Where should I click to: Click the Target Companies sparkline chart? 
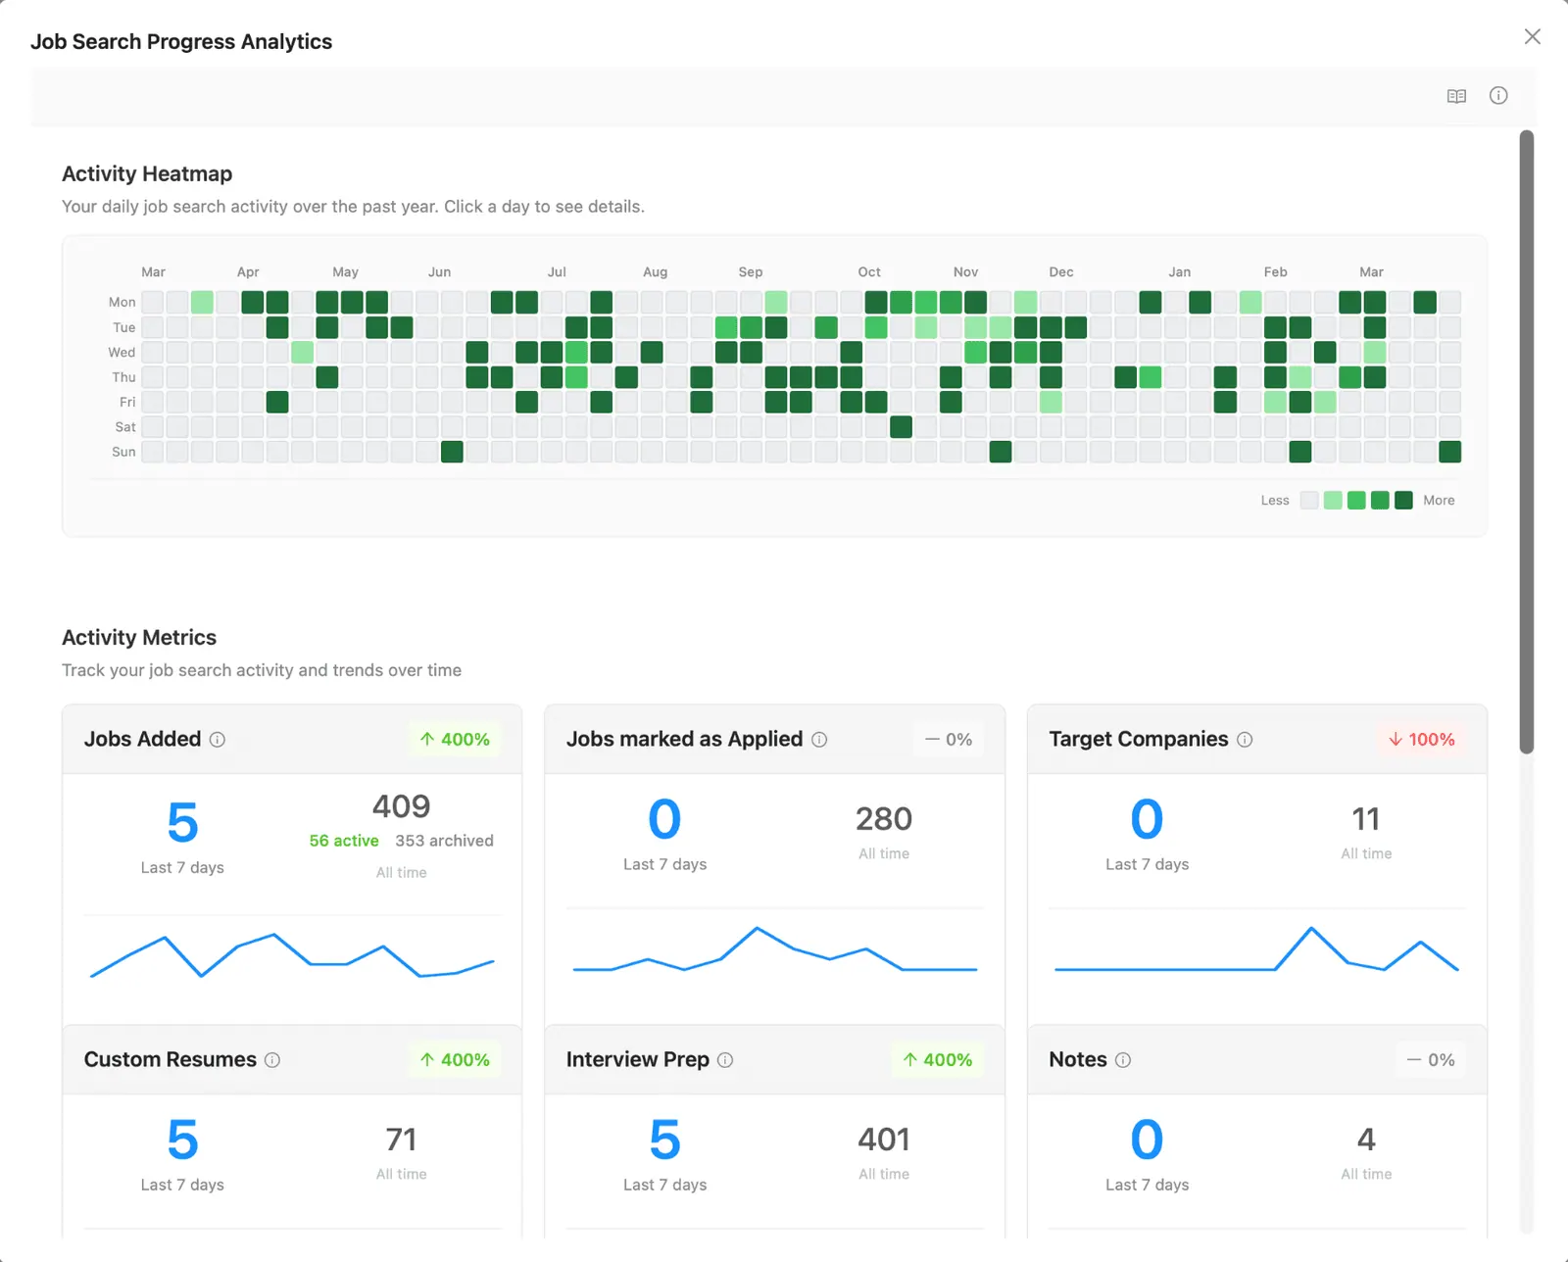(1256, 949)
